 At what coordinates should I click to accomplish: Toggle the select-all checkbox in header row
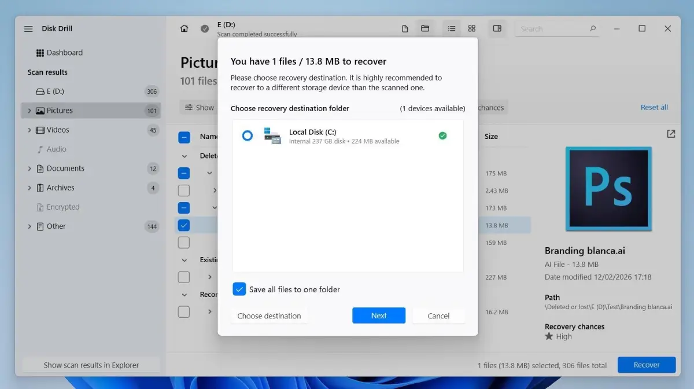184,137
